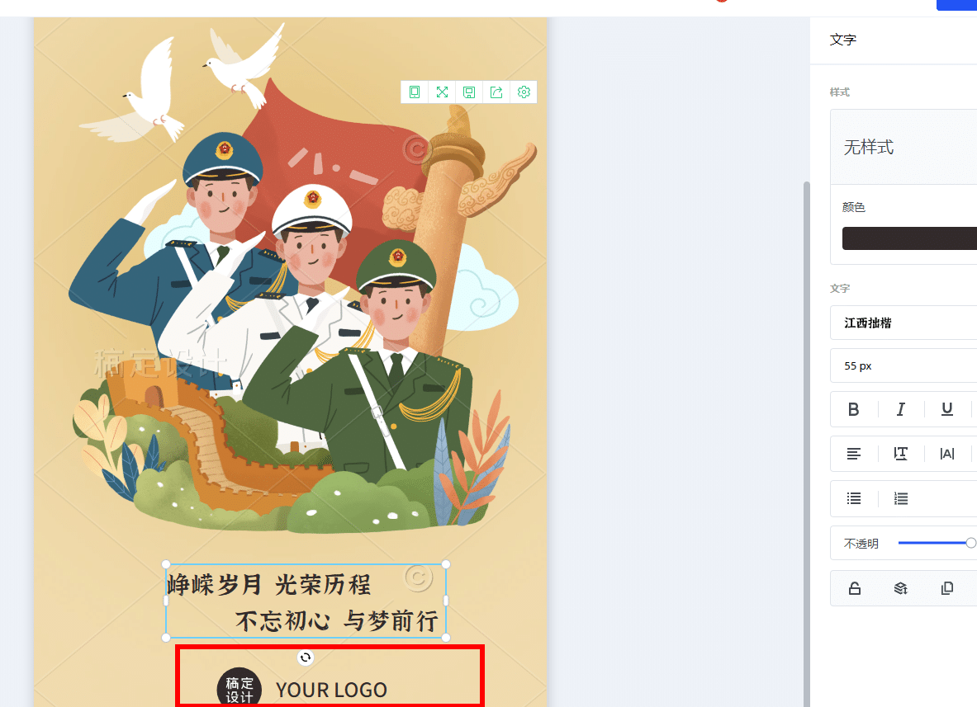Click the share export arrow icon
The height and width of the screenshot is (707, 977).
496,92
